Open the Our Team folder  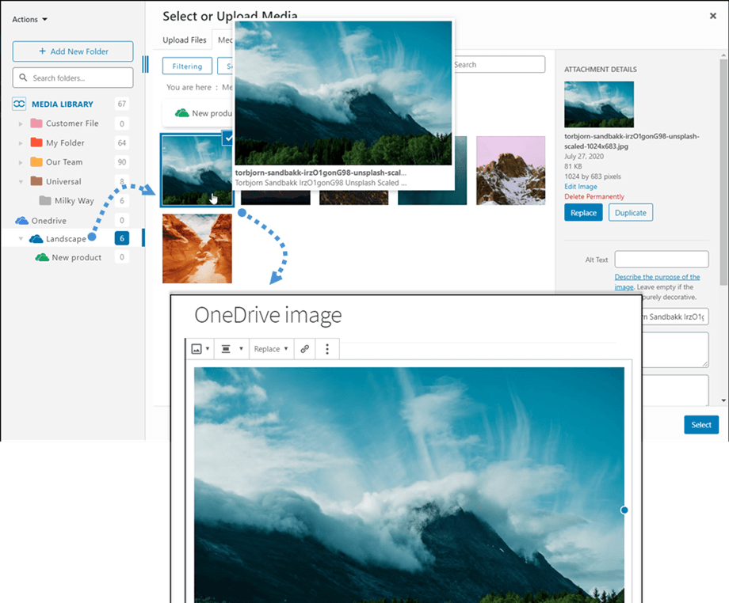(63, 162)
